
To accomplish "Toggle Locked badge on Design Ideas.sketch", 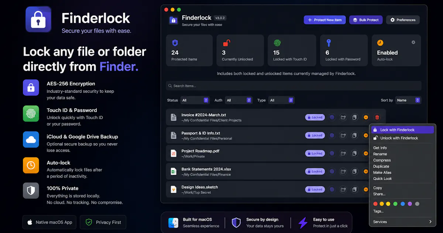I will coord(315,189).
